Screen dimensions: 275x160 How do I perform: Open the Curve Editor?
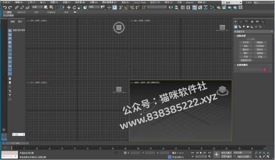tap(200, 7)
